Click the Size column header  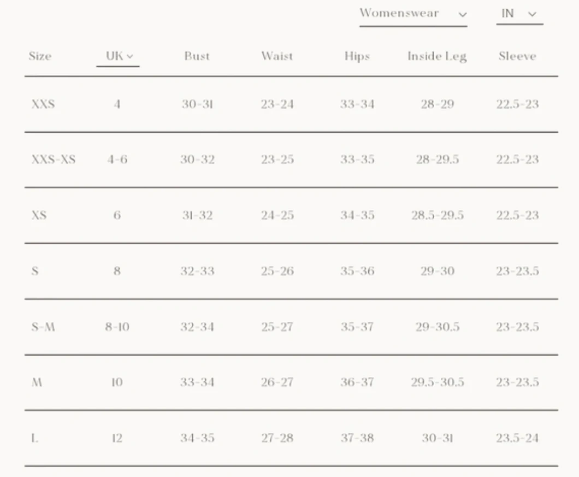tap(40, 56)
